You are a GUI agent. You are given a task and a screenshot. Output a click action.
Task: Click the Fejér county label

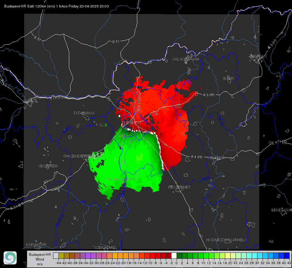coord(67,130)
